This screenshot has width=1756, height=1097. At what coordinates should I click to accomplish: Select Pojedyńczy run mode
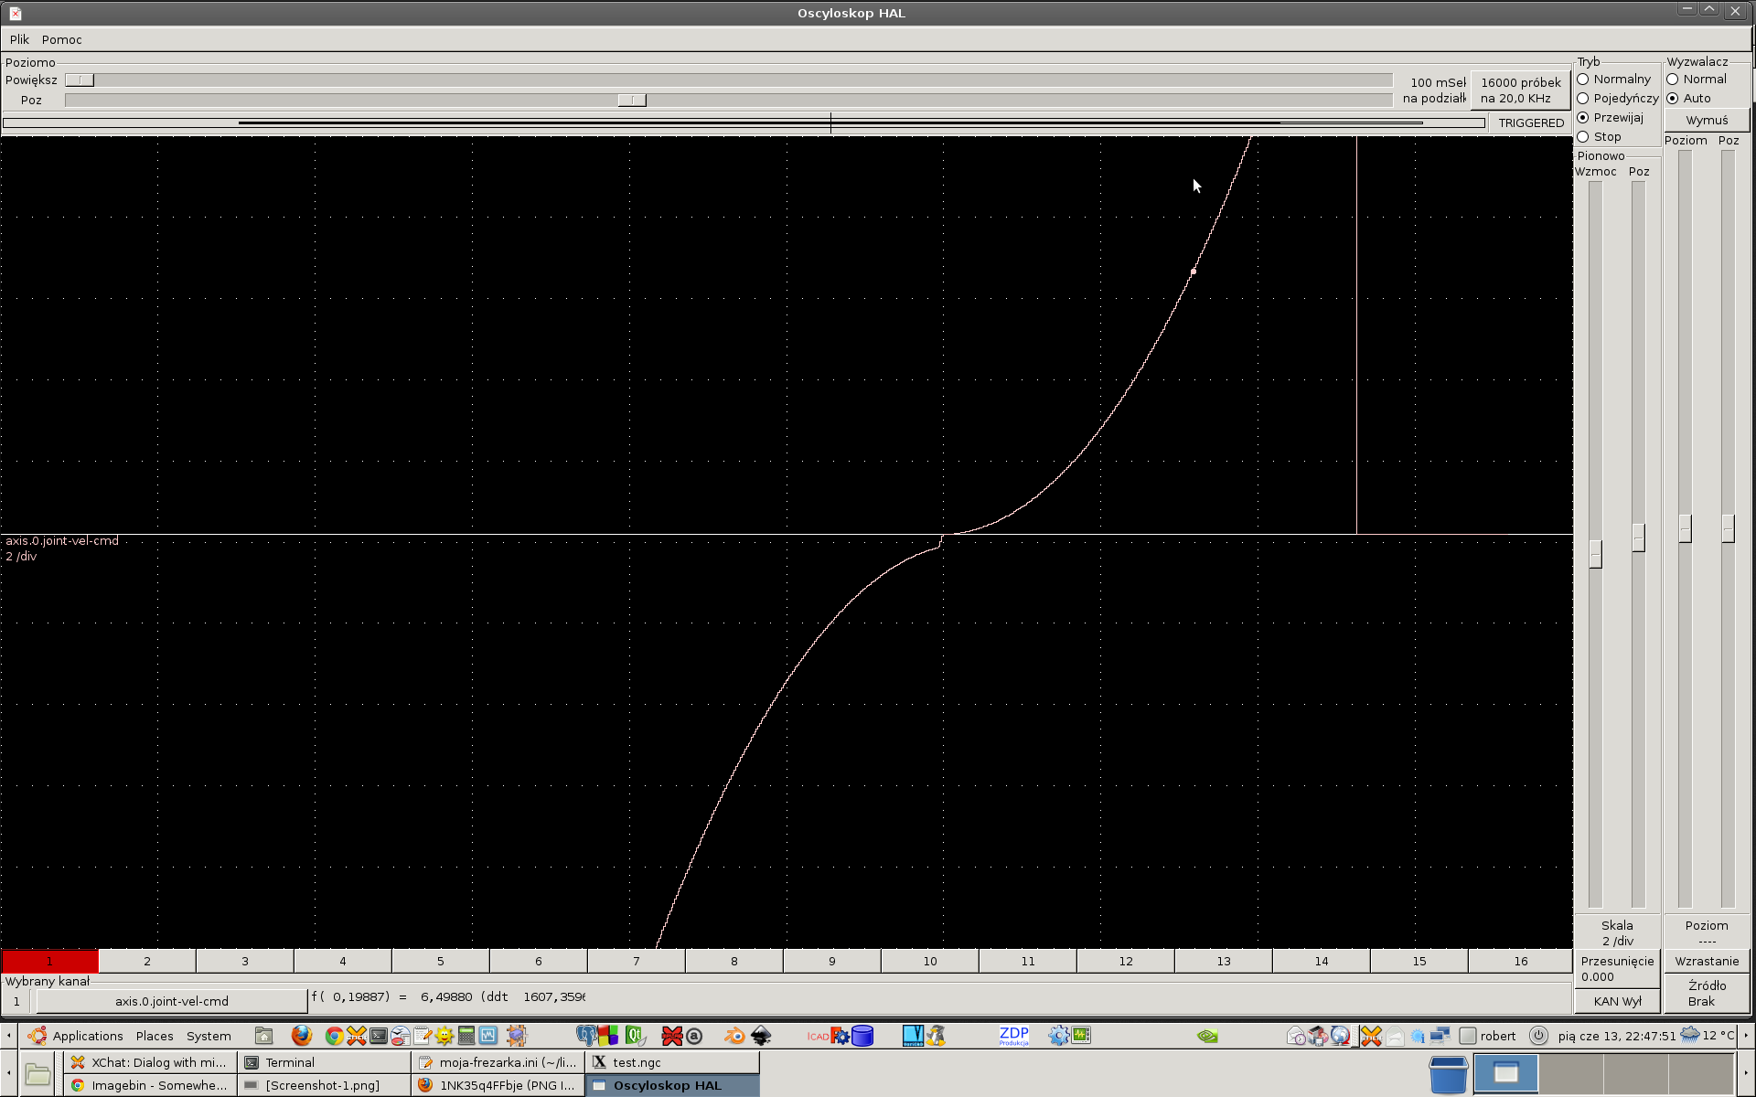tap(1617, 99)
